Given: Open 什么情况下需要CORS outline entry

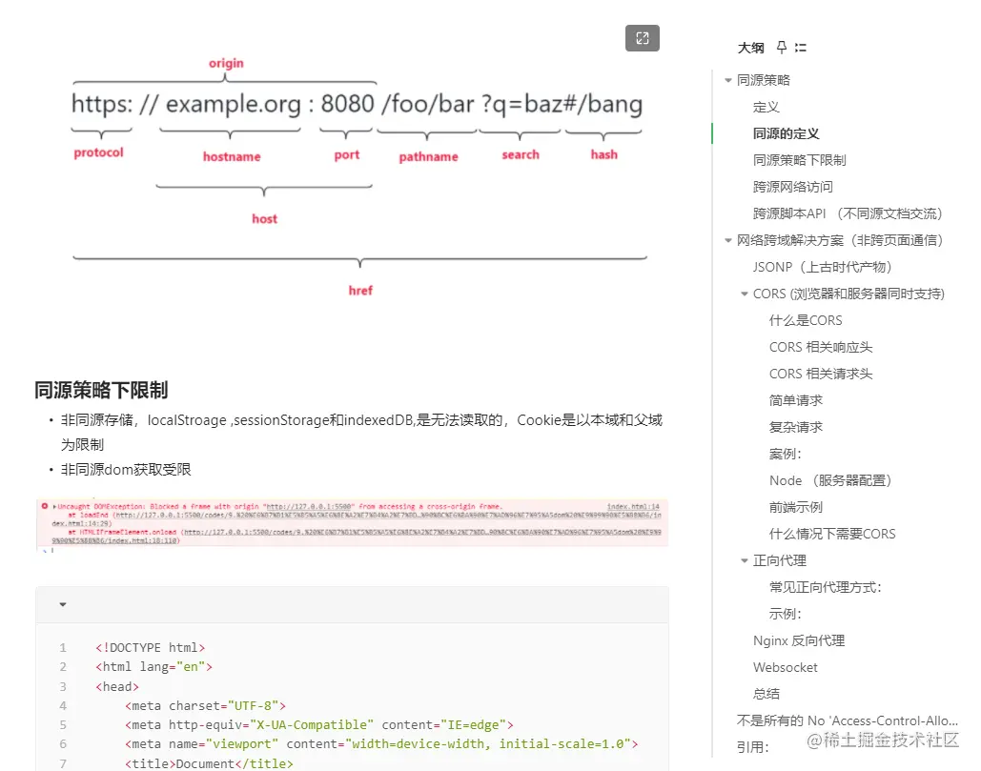Looking at the screenshot, I should click(832, 534).
